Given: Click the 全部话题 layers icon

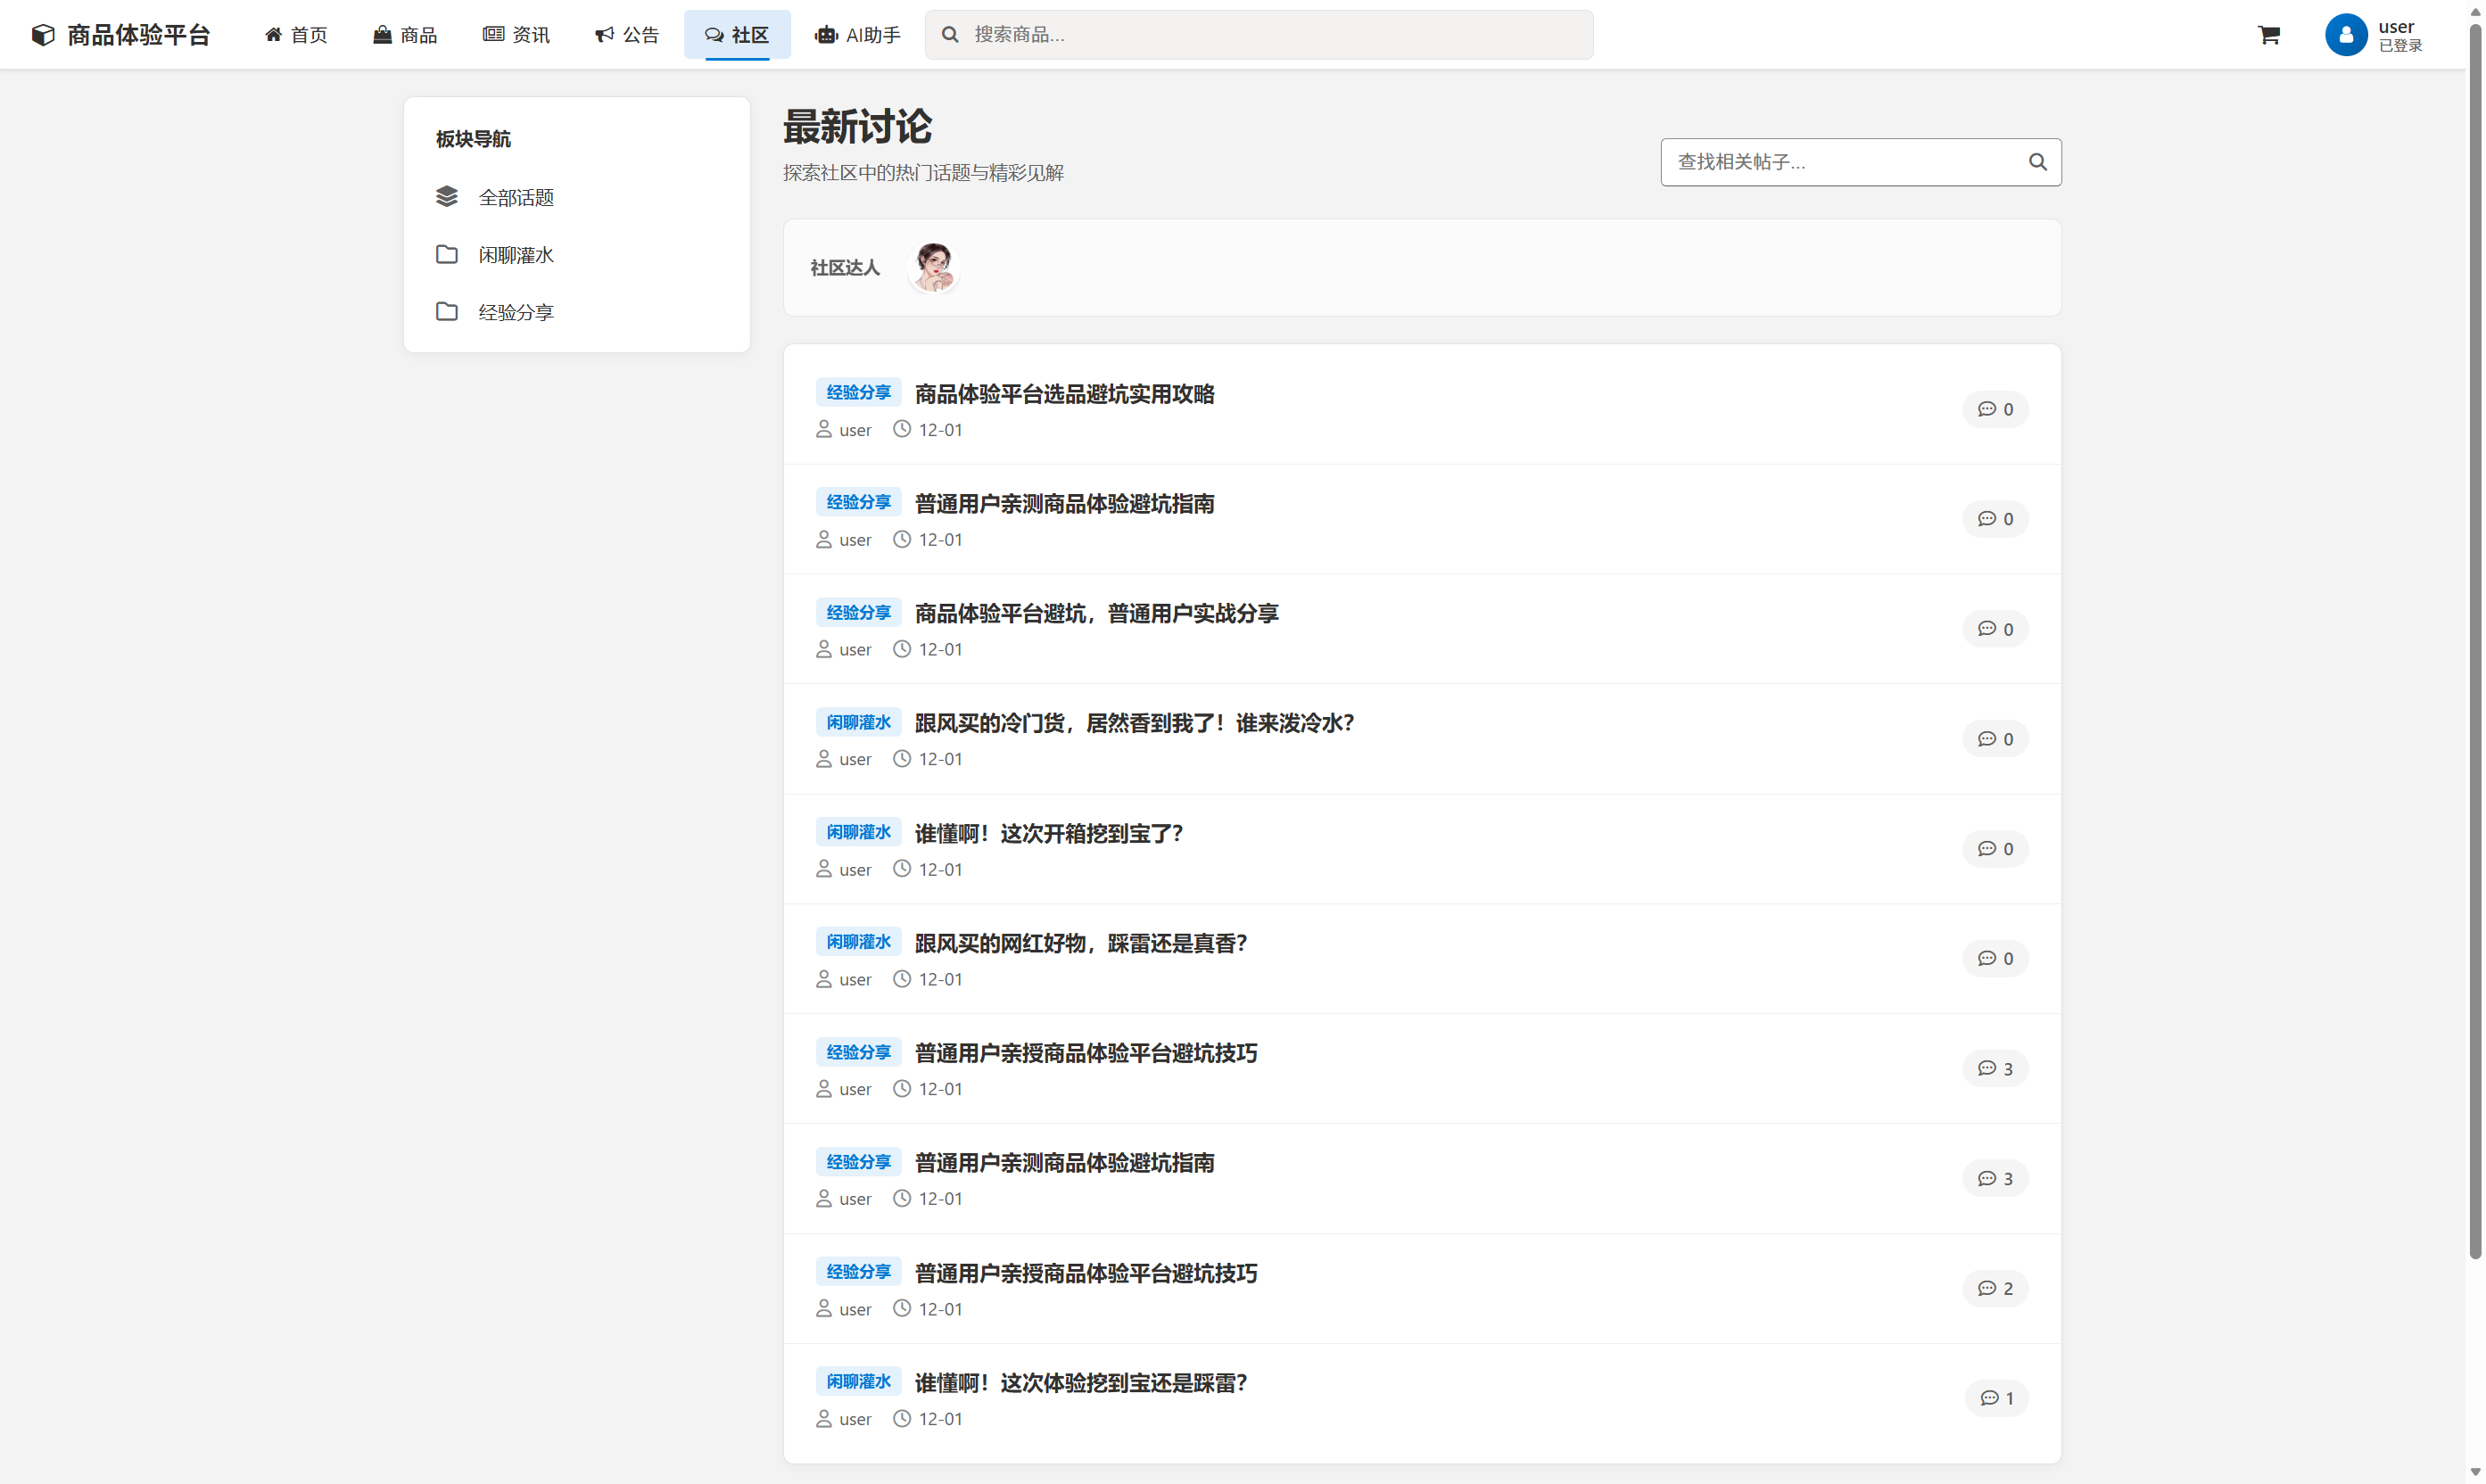Looking at the screenshot, I should click(x=447, y=197).
